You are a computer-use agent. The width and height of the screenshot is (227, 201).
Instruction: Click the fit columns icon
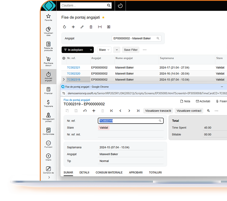point(100,27)
